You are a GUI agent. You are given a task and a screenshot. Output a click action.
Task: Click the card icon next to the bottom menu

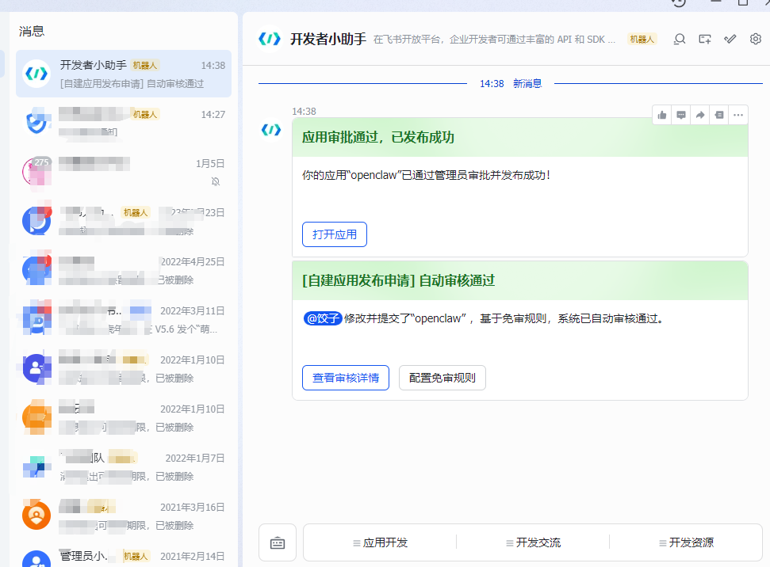click(x=277, y=542)
